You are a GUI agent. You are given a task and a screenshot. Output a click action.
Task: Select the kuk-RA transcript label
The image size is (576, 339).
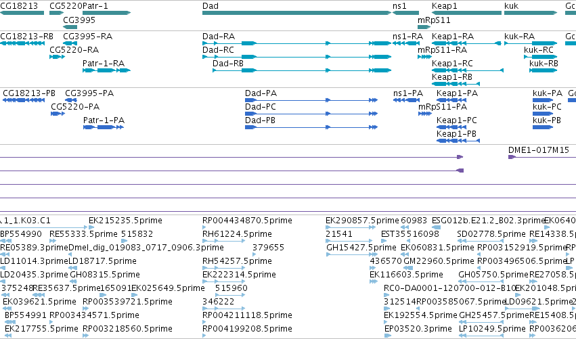(x=519, y=37)
